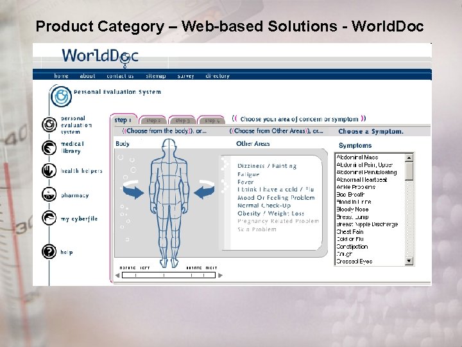
Task: Choose Dizziness / Fainting area
Action: [267, 166]
